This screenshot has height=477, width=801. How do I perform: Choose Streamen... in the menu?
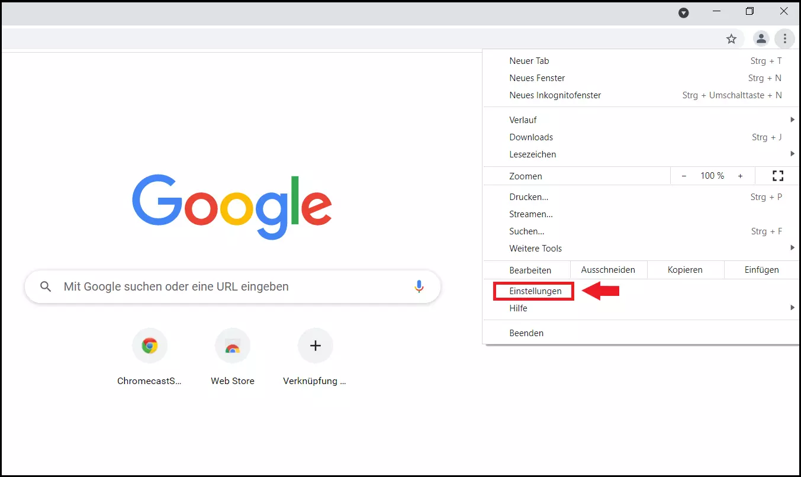click(642, 214)
